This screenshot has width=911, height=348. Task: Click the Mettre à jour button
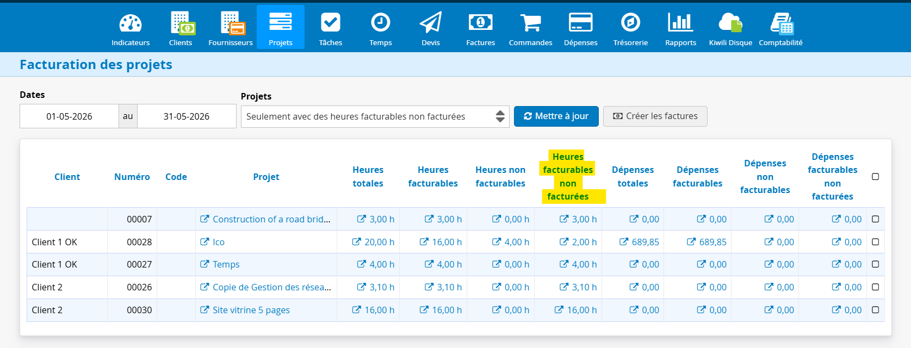pos(556,116)
